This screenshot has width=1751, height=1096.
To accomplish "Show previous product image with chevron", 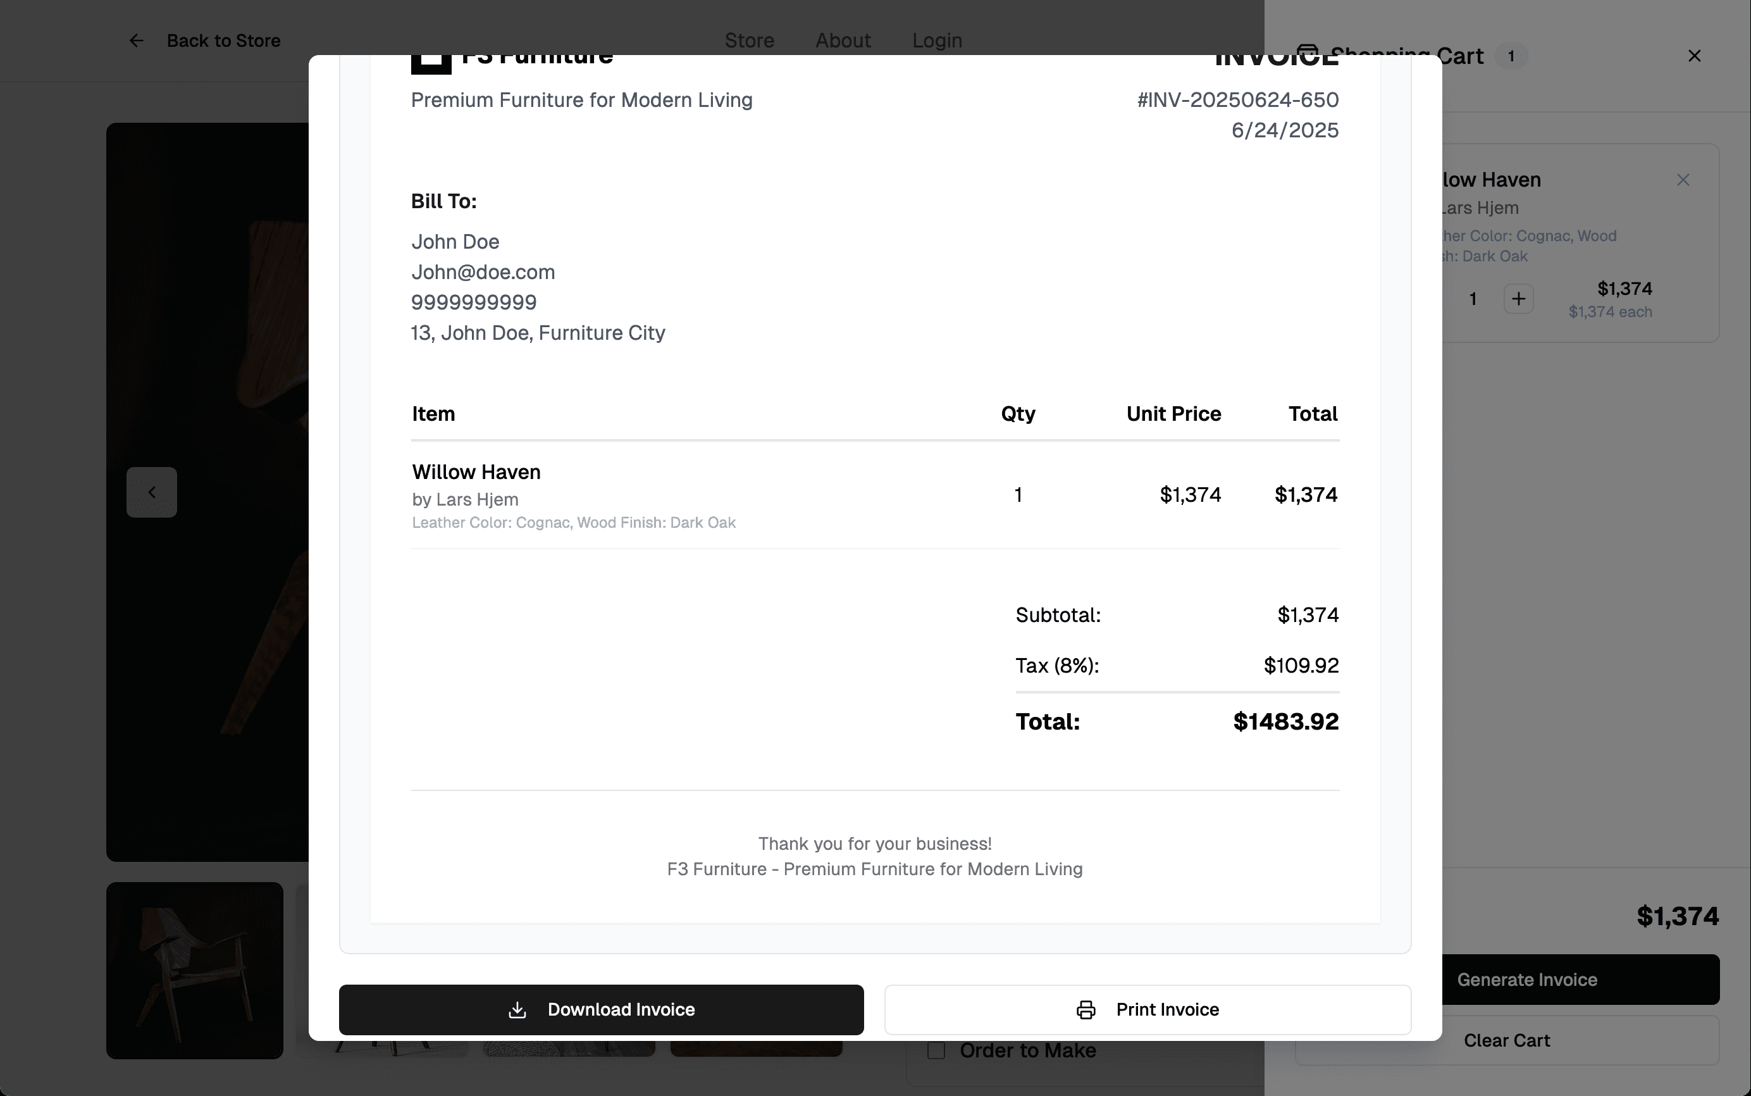I will (151, 492).
